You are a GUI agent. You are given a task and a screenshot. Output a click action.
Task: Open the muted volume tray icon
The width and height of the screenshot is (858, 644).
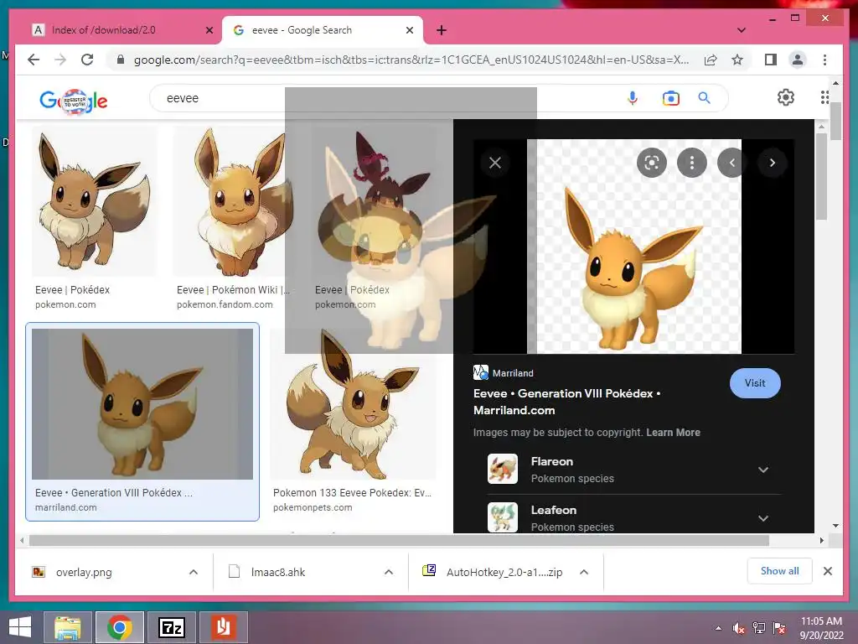coord(739,628)
